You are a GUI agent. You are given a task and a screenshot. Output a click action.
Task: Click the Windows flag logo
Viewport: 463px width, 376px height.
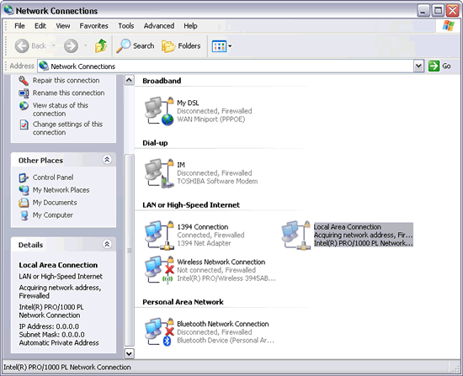pos(448,26)
